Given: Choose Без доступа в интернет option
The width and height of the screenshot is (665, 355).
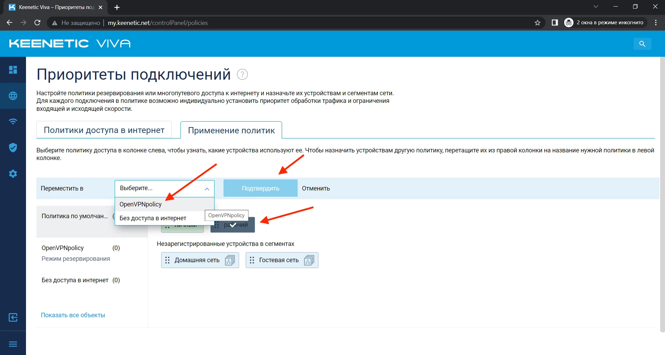Looking at the screenshot, I should 152,218.
